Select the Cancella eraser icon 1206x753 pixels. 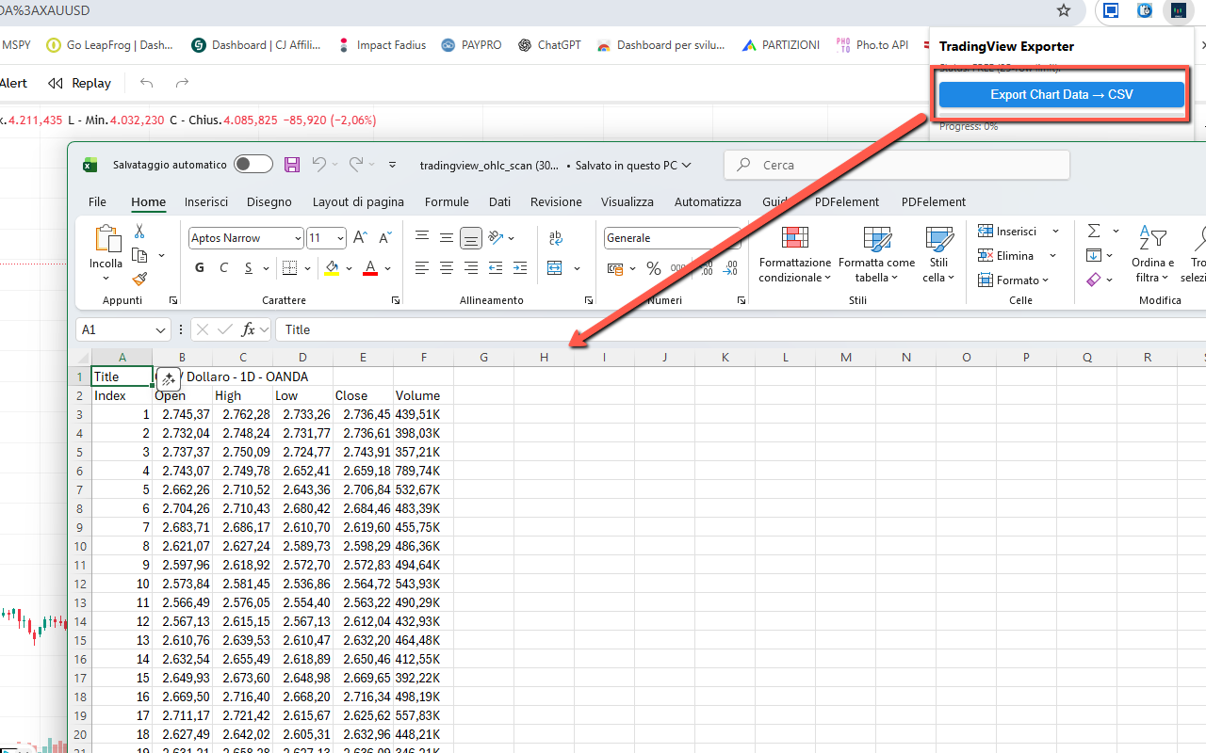click(x=1096, y=280)
